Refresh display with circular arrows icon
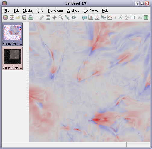This screenshot has height=149, width=152. click(73, 17)
